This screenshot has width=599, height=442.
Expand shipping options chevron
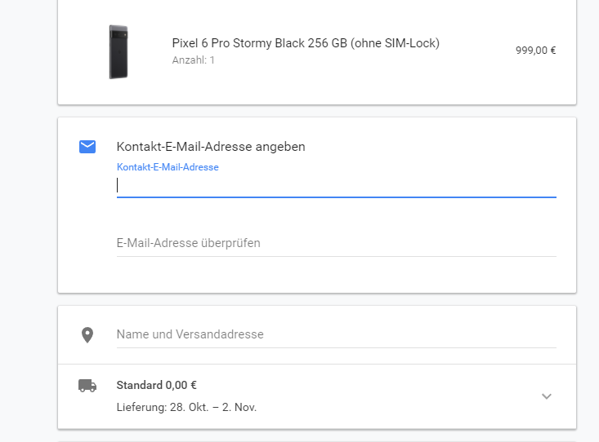click(547, 396)
